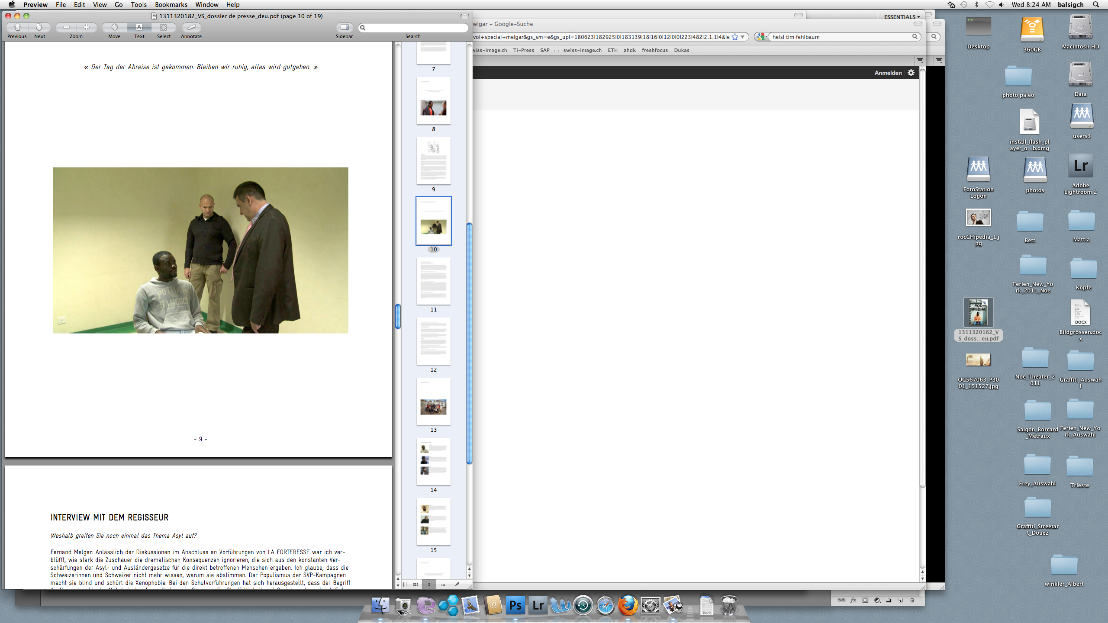
Task: Switch sidebar to table of contents list
Action: pos(443,584)
